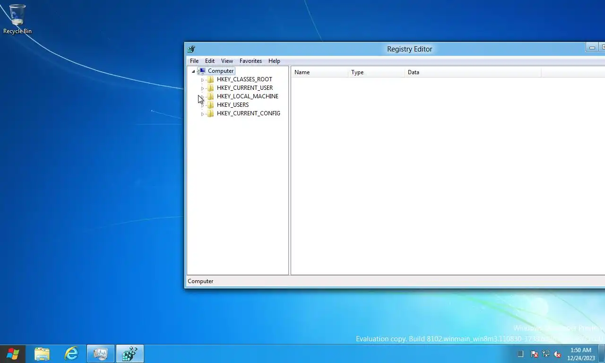Switch to the monitor app taskbar button
The image size is (605, 363).
tap(101, 354)
